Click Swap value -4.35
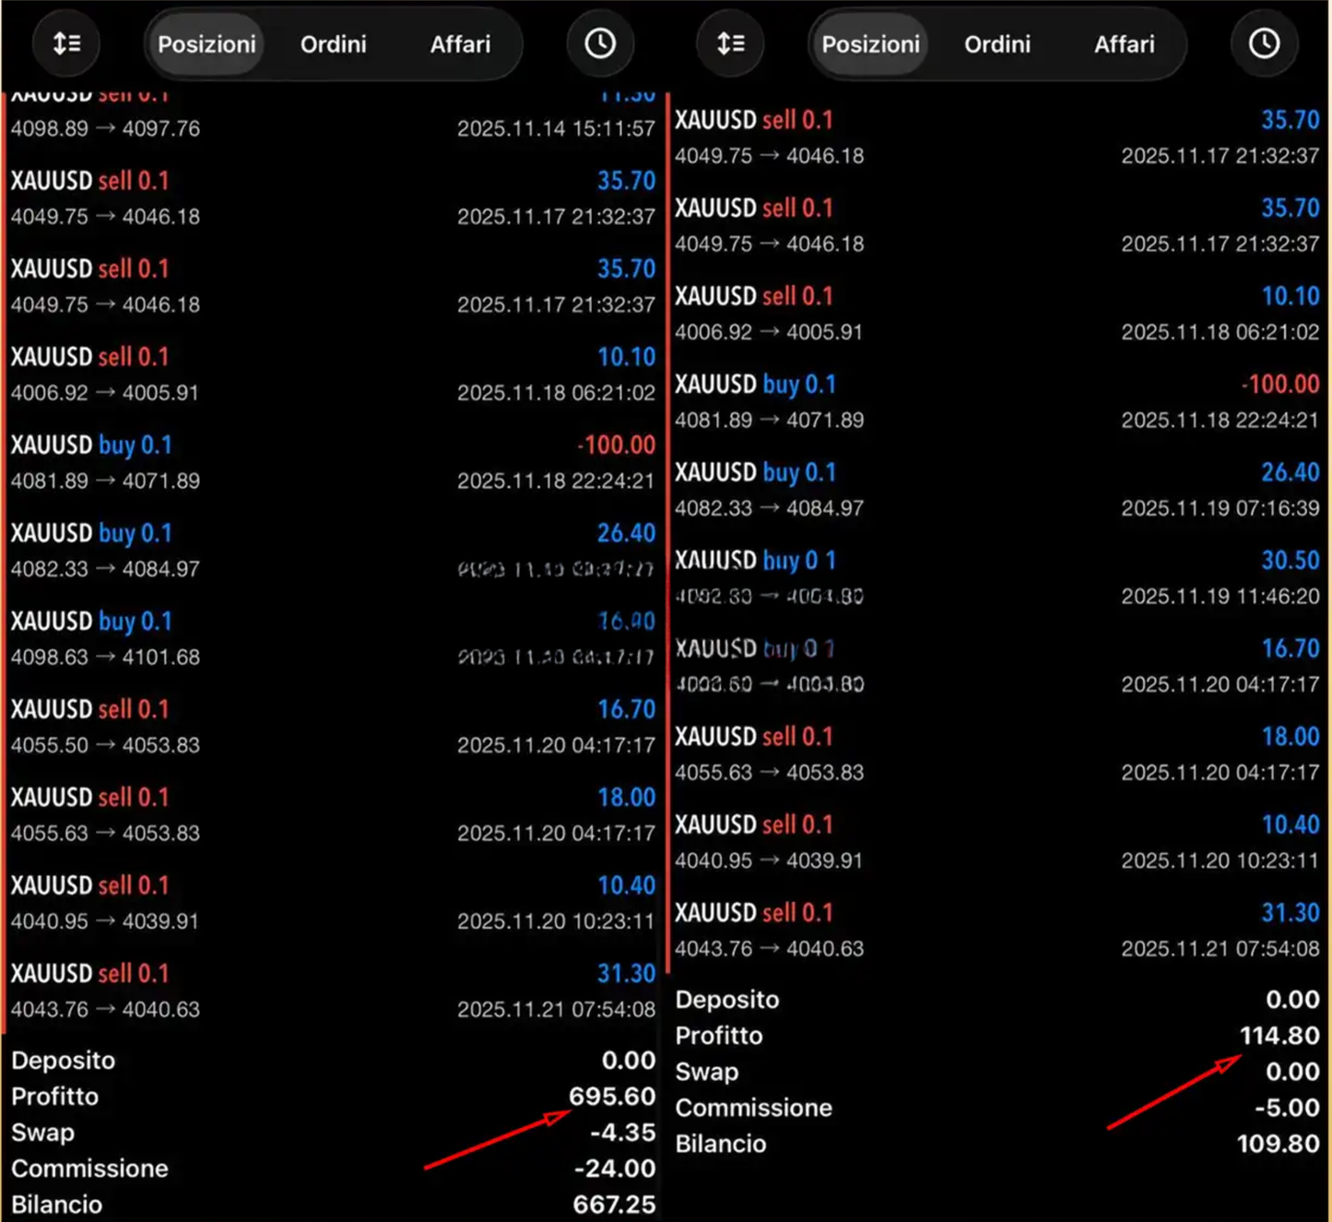The image size is (1332, 1222). tap(622, 1133)
